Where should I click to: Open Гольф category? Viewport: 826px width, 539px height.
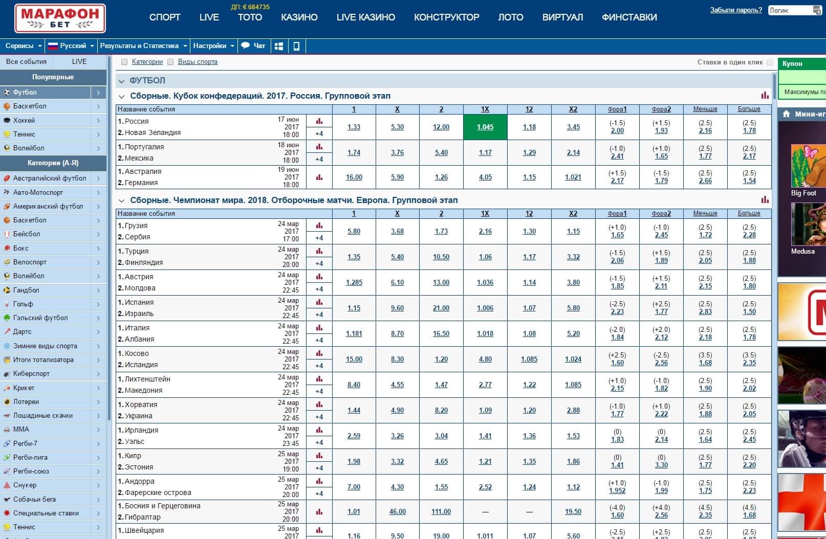click(x=53, y=304)
